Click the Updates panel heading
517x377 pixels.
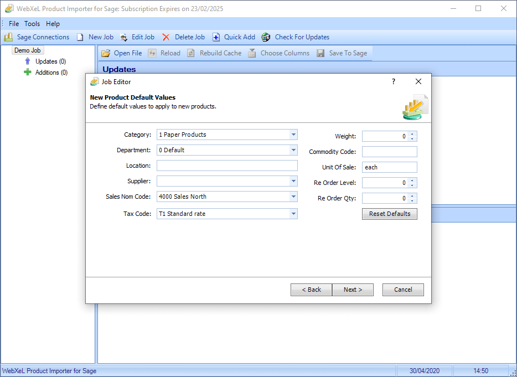(x=119, y=69)
